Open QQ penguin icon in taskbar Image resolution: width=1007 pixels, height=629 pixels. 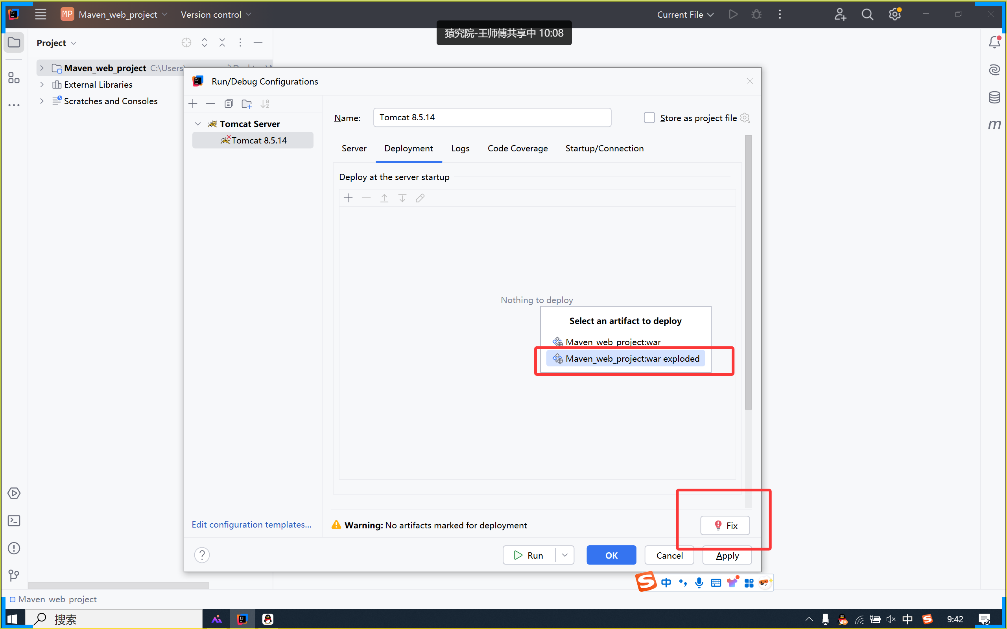(267, 619)
